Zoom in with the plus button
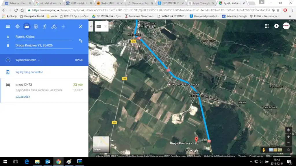Viewport: 296px width, 166px height. tap(288, 137)
